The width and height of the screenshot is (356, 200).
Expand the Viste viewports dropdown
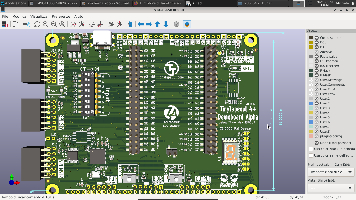click(x=331, y=188)
